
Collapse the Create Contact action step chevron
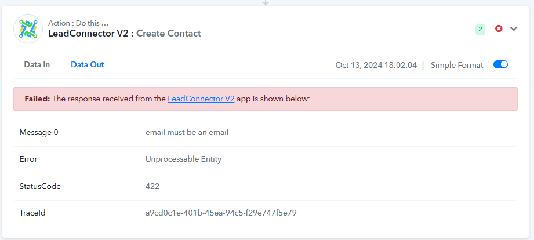click(514, 29)
